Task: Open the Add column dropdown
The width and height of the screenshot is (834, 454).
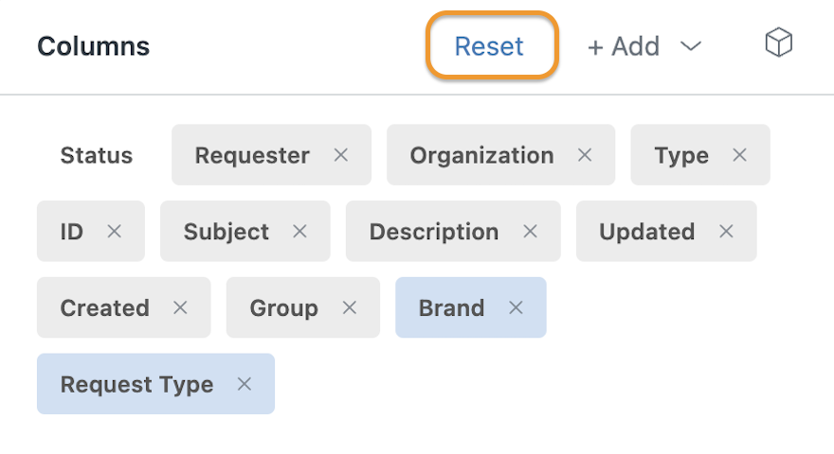Action: 624,46
